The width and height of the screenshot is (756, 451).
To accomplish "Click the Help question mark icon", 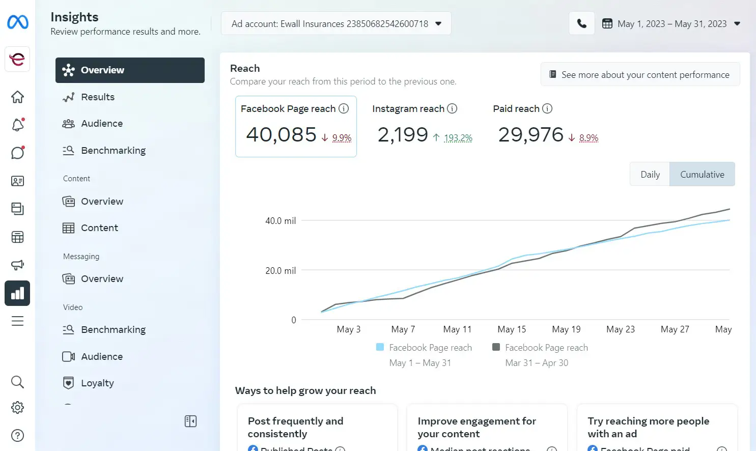I will [x=17, y=435].
